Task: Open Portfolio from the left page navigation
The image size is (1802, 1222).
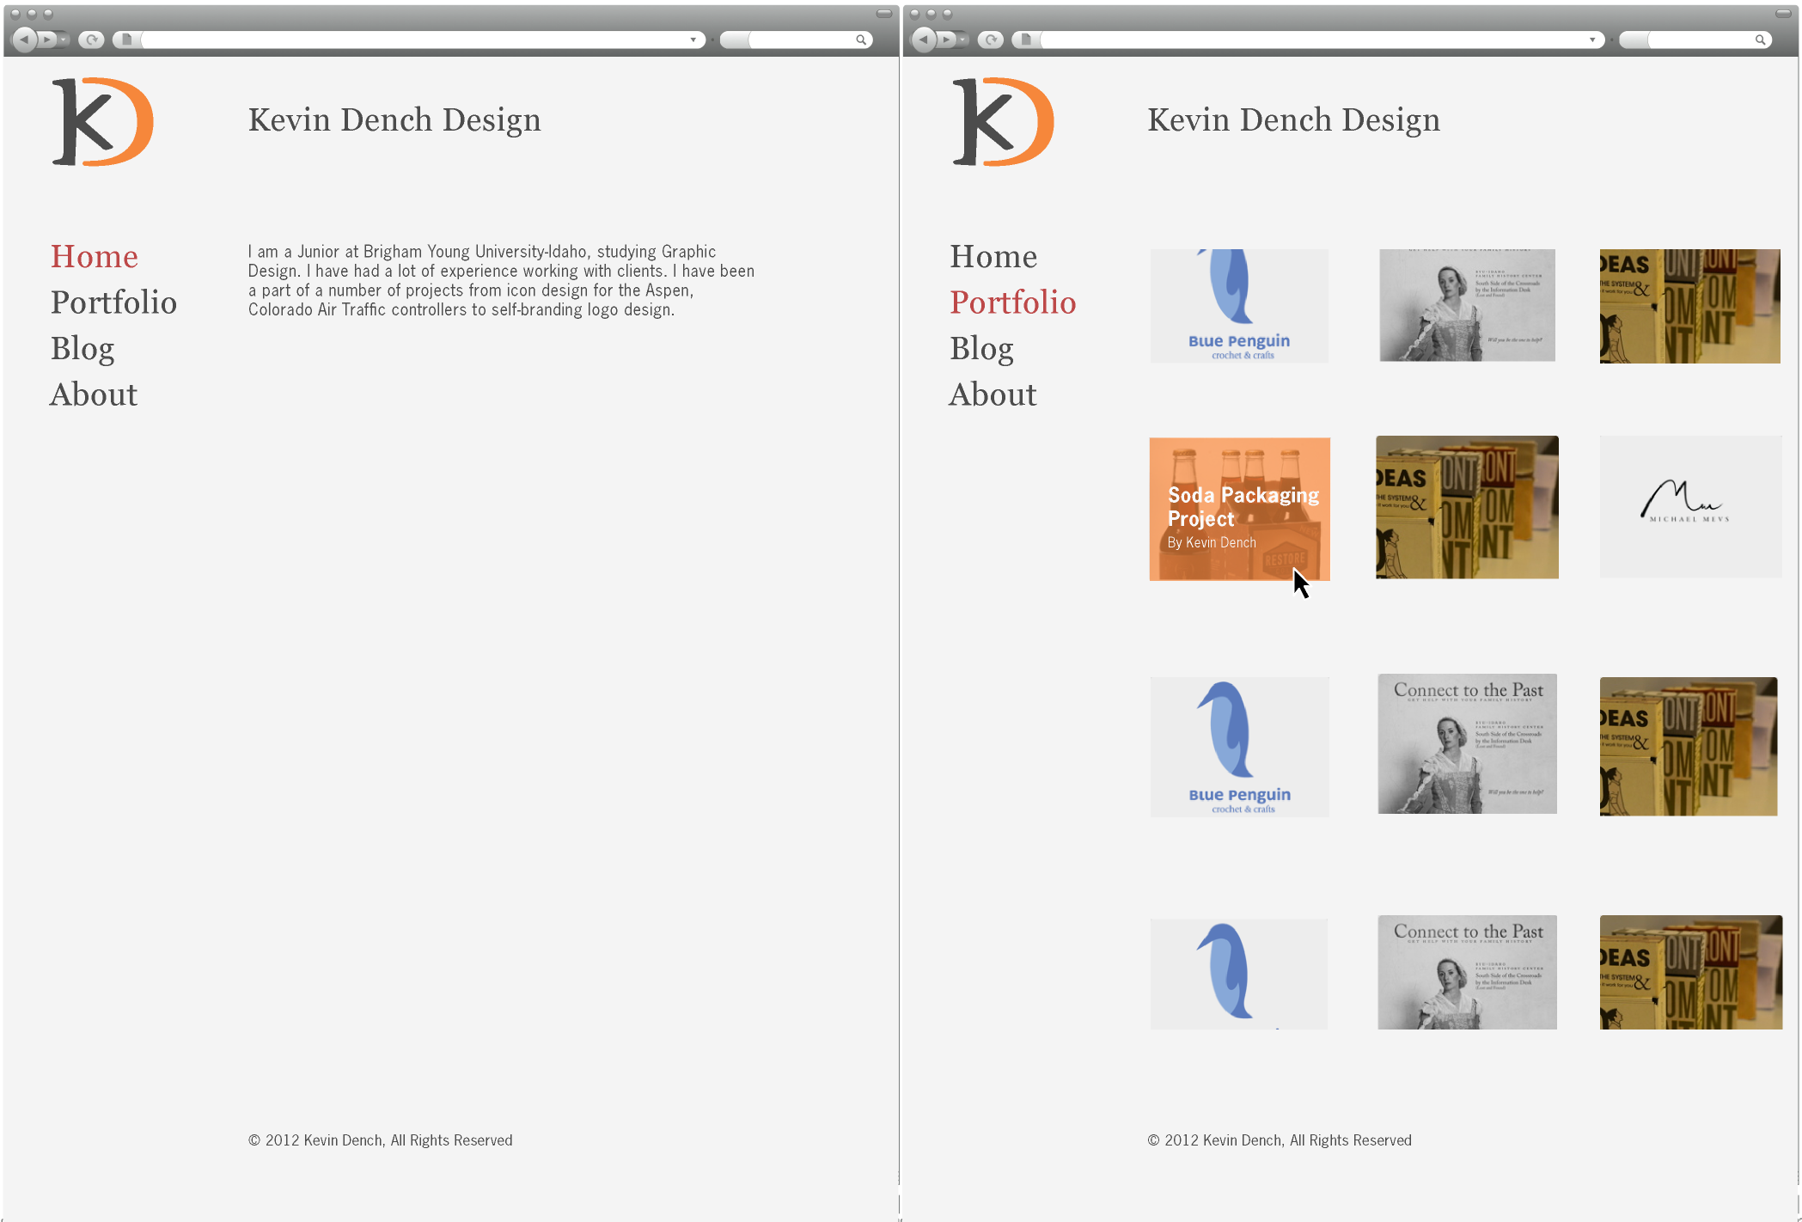Action: click(113, 302)
